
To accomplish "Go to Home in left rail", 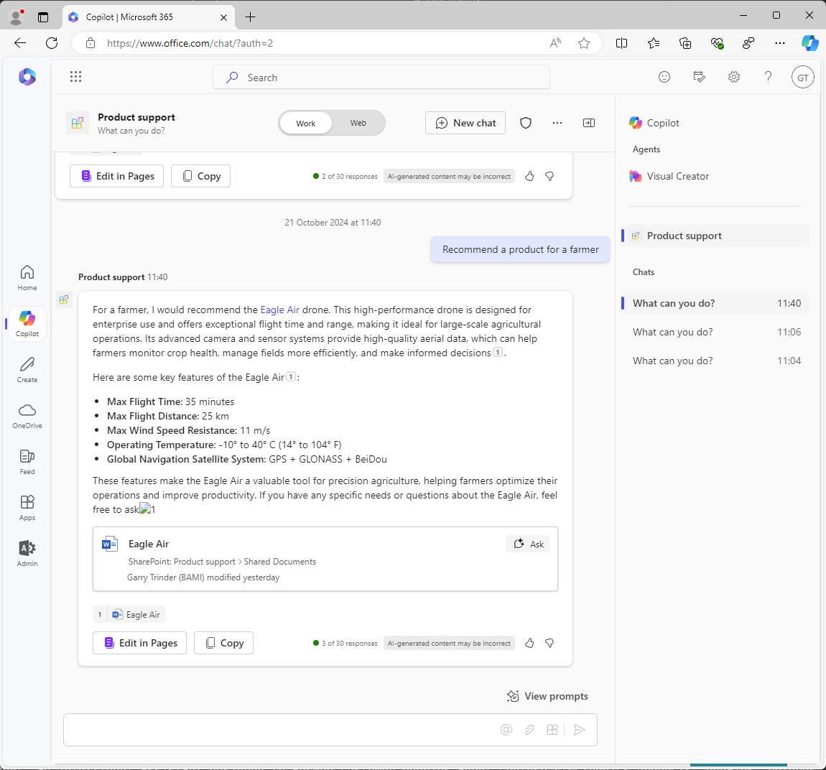I will click(x=27, y=278).
